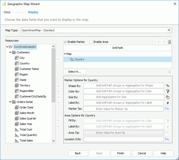The height and width of the screenshot is (160, 179).
Task: Click in the Color By field
Action: (x=124, y=91)
